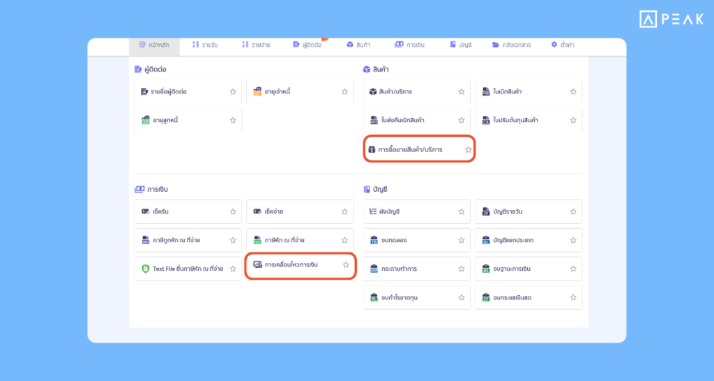Star the ใบส่งคืนเบิกสินค้า card
714x381 pixels.
[462, 120]
